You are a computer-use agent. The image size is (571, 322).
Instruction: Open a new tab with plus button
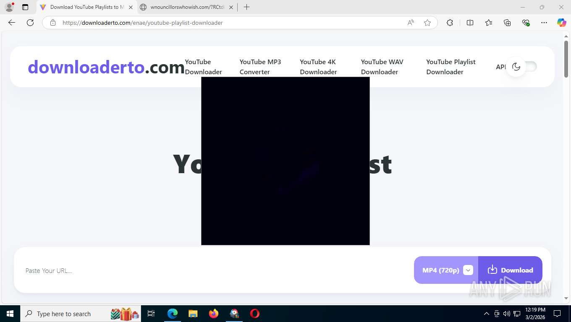click(246, 7)
